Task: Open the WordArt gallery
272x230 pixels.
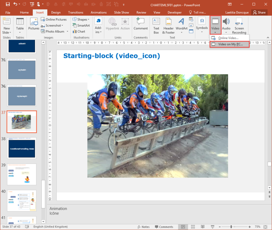Action: (x=181, y=25)
